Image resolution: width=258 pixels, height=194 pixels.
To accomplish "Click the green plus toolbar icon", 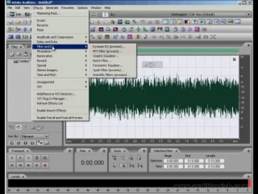I will pos(138,29).
